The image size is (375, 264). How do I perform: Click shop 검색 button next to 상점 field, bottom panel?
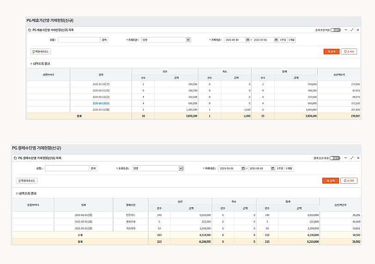pyautogui.click(x=93, y=168)
